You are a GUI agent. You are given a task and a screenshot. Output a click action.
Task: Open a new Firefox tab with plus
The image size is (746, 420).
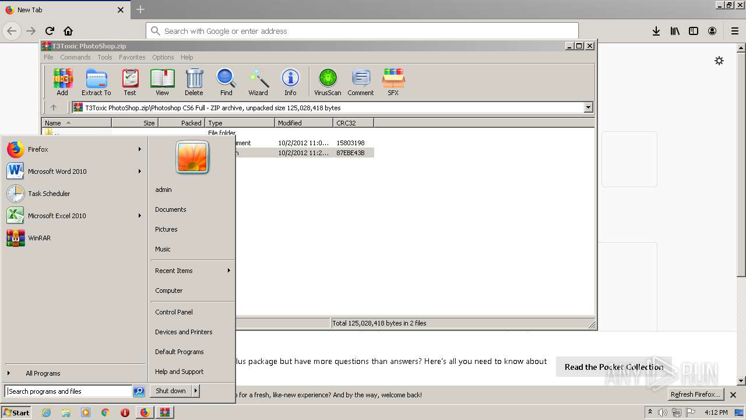pyautogui.click(x=140, y=9)
